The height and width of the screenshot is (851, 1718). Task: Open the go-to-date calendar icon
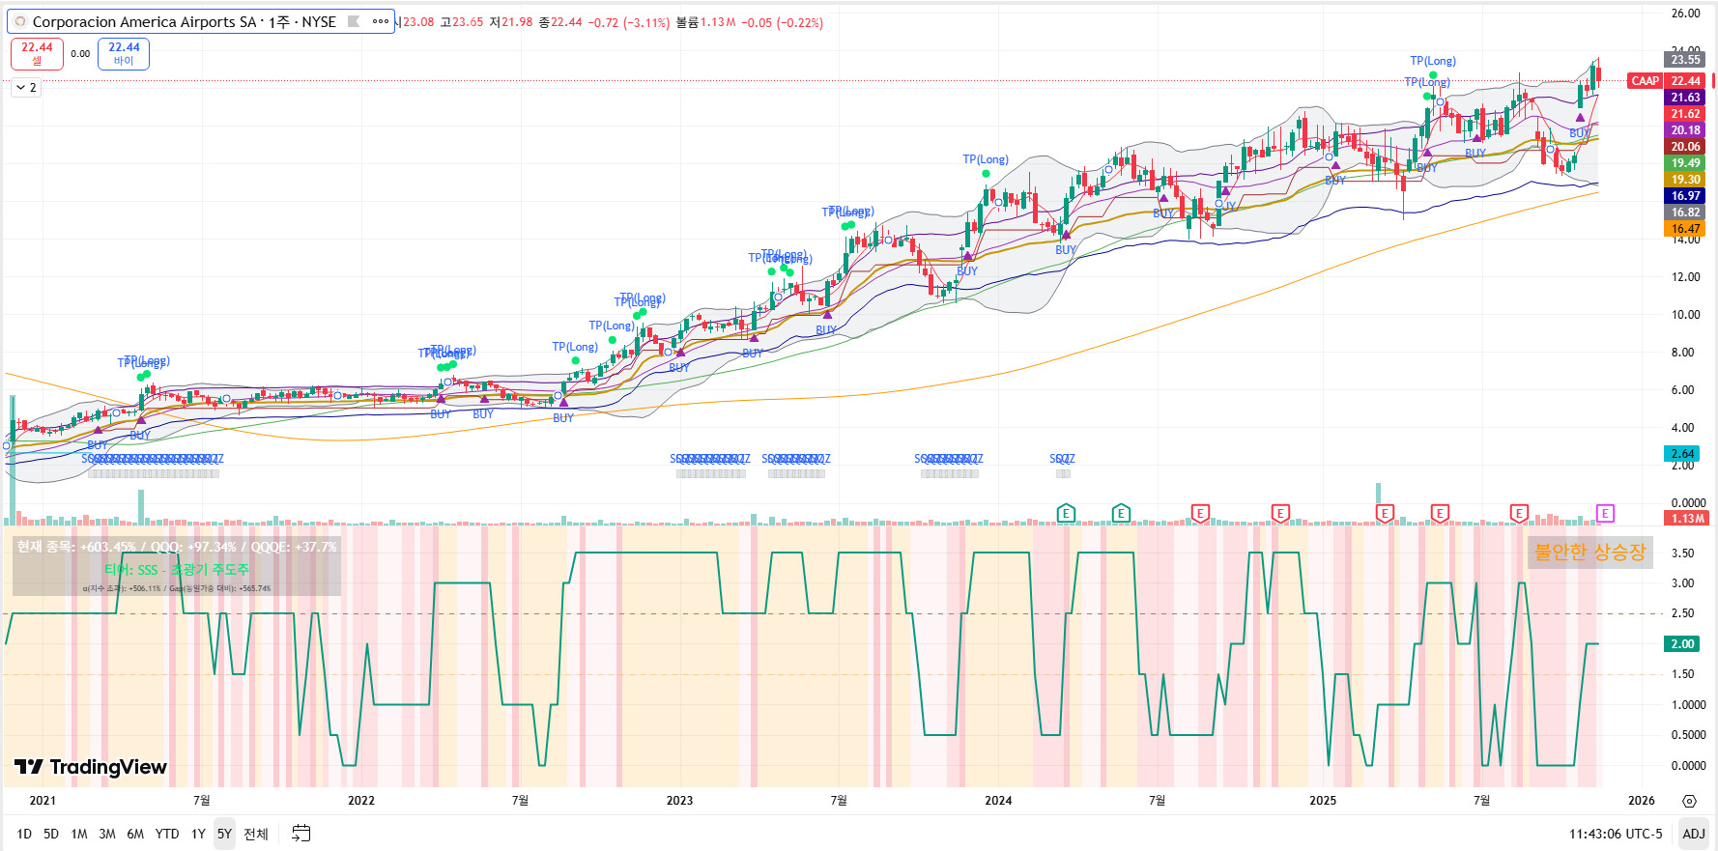(x=301, y=834)
